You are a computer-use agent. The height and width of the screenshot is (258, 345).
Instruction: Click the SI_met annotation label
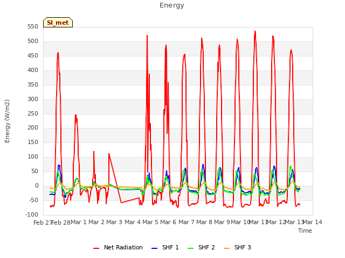coord(58,23)
